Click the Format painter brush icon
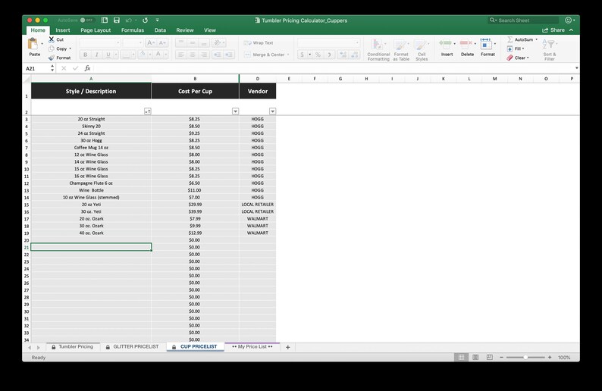The width and height of the screenshot is (602, 391). click(x=52, y=58)
